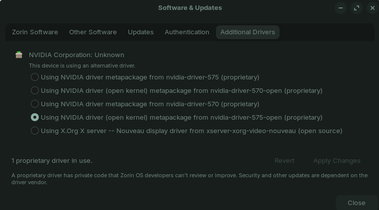Select nvidia-driver-575 proprietary driver radio
This screenshot has height=210, width=379.
point(34,77)
